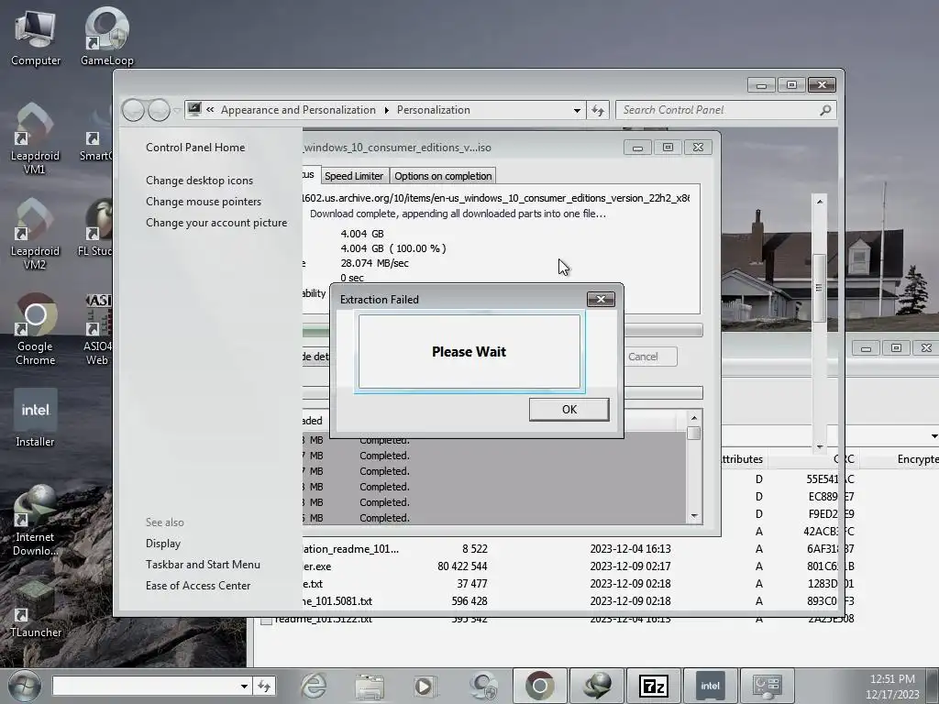Select the FL Studio desktop shortcut
This screenshot has height=704, width=939.
(95, 228)
